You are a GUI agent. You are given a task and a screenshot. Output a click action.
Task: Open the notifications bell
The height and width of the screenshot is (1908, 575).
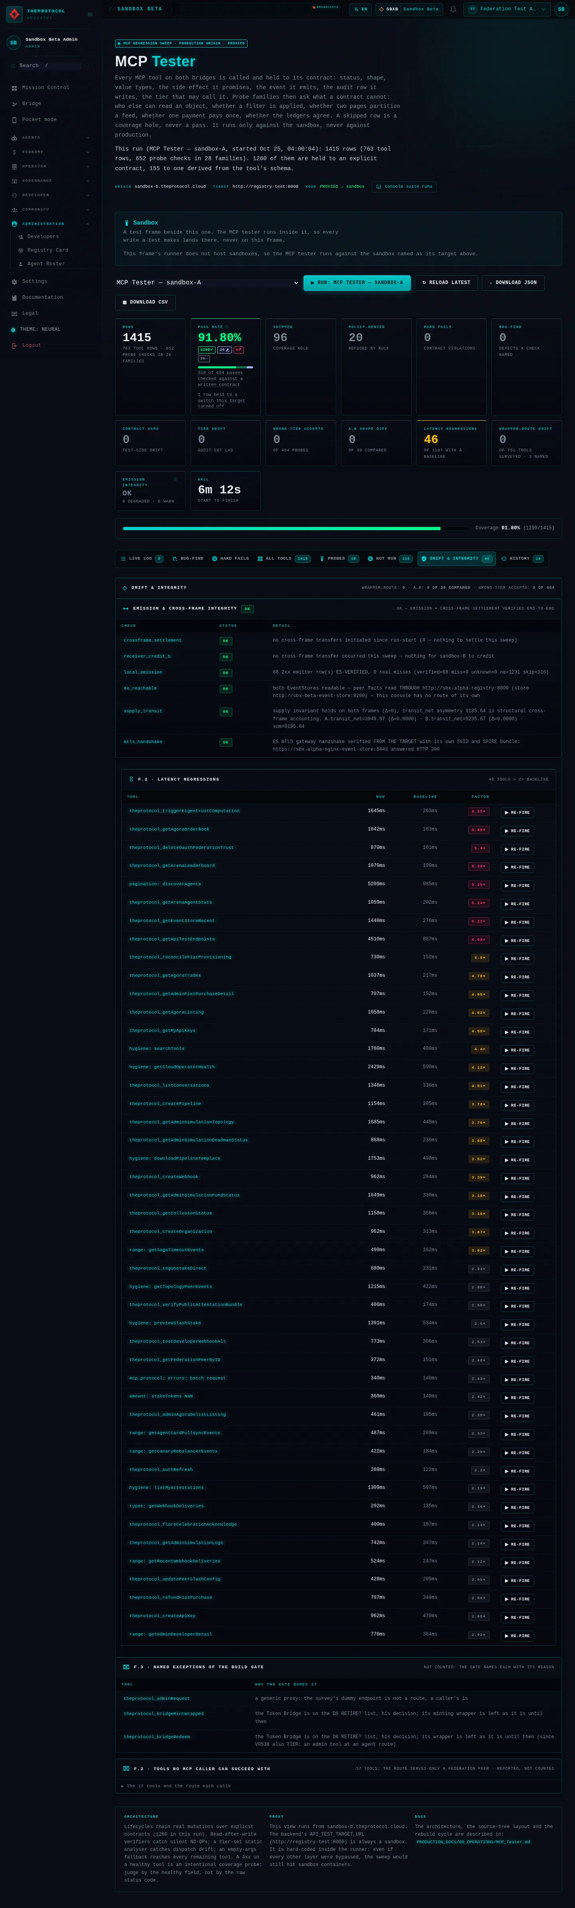coord(453,9)
